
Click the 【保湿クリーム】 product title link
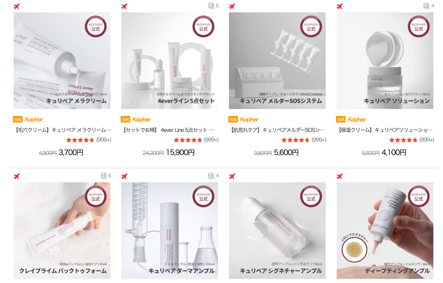point(385,130)
